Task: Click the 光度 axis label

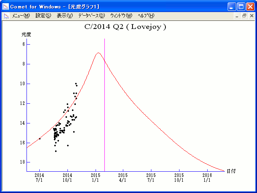Action: pyautogui.click(x=26, y=35)
